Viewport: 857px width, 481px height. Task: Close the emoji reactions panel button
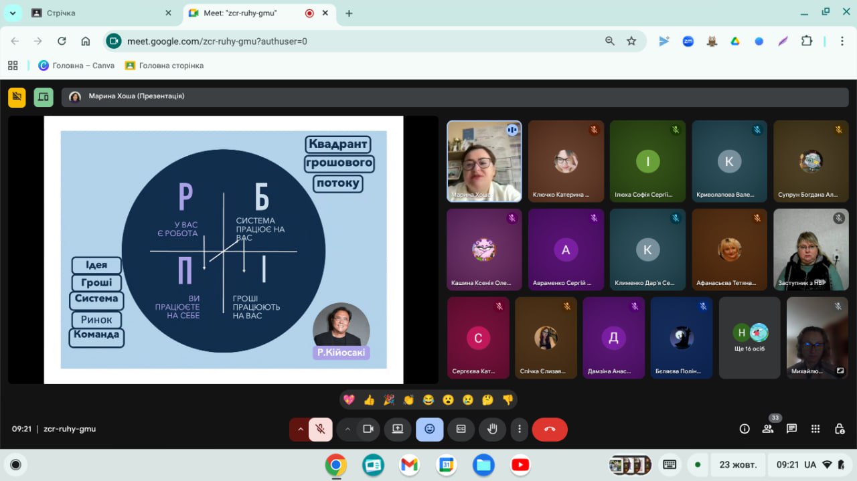point(429,429)
